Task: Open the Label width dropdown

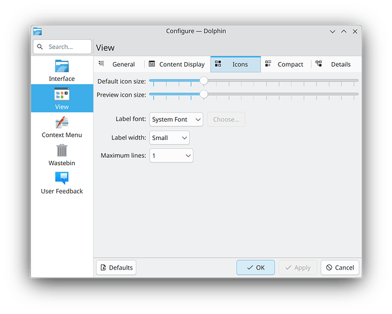Action: click(x=169, y=138)
